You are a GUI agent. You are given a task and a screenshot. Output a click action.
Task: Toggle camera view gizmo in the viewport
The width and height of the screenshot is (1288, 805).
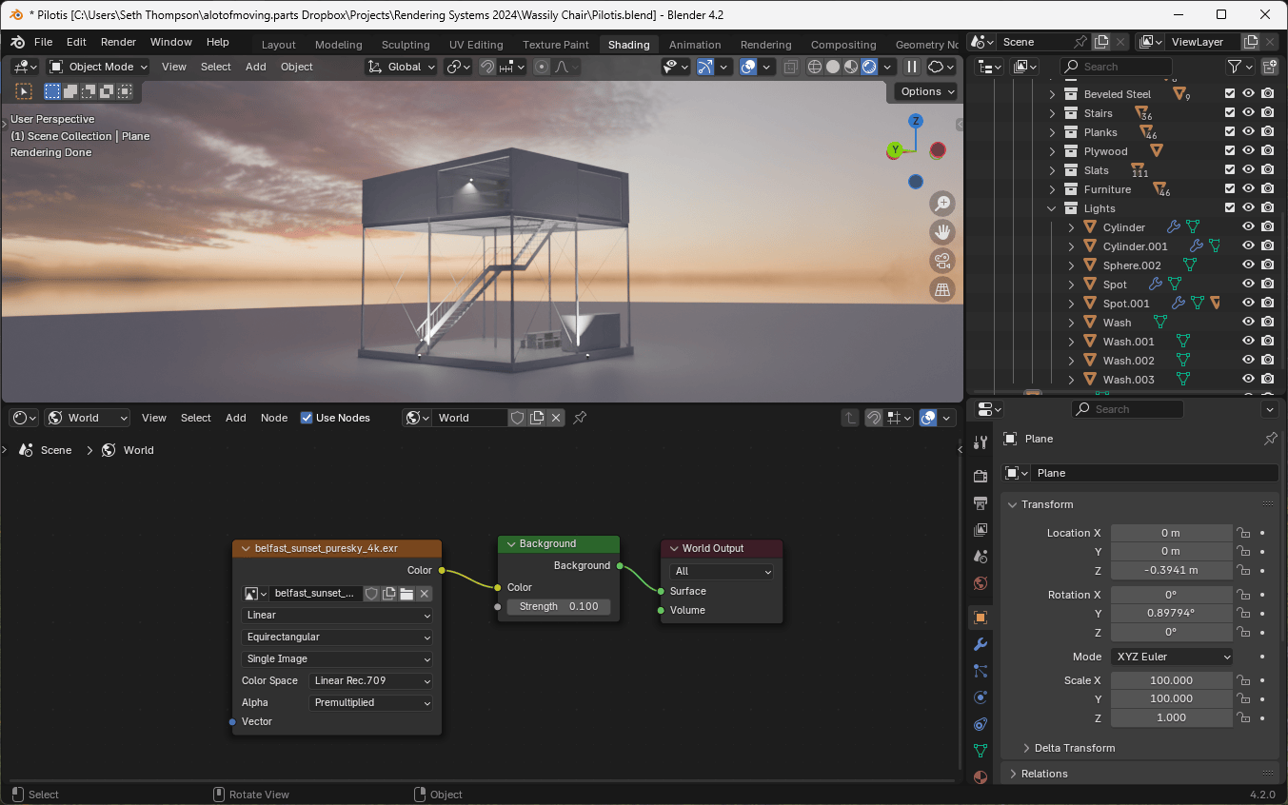tap(942, 261)
